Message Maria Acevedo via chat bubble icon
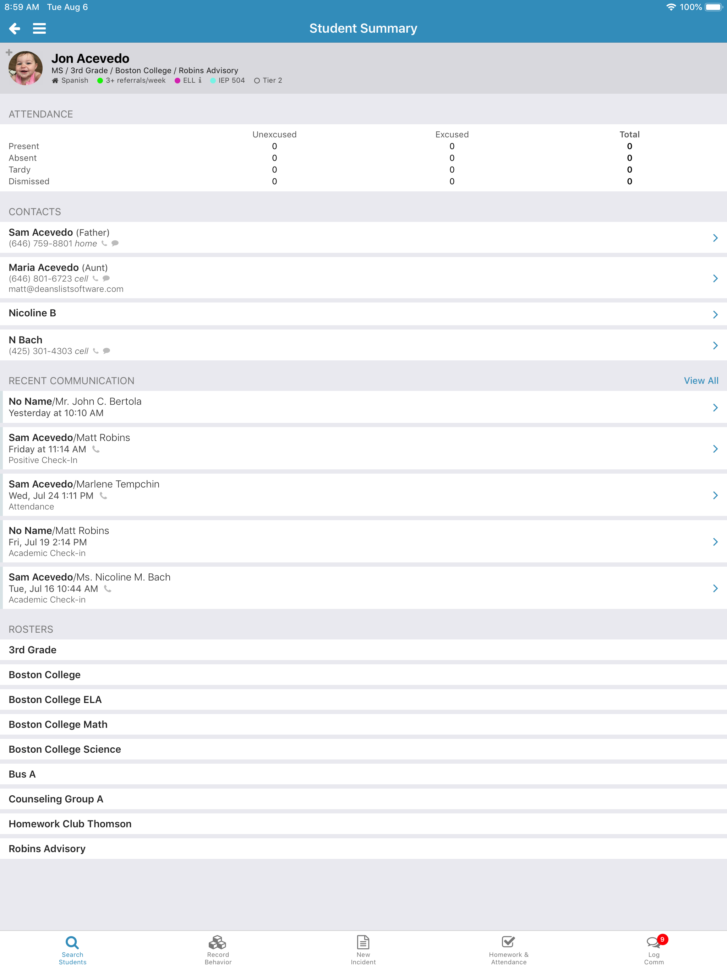The width and height of the screenshot is (727, 970). point(106,278)
